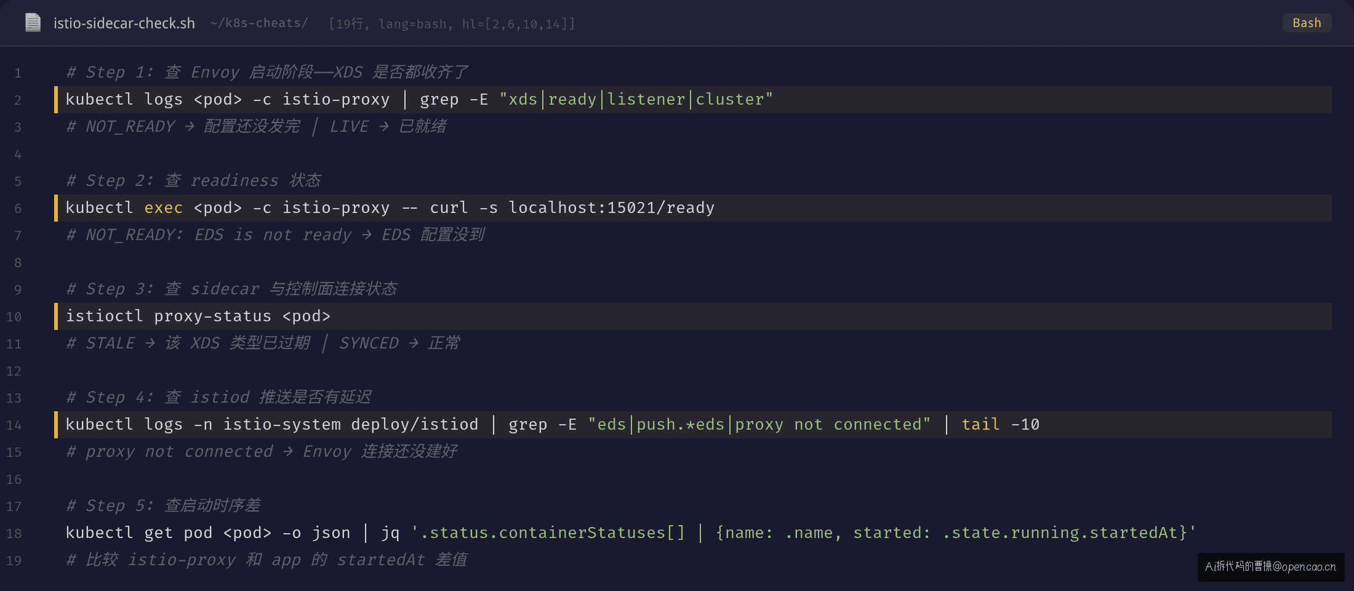Image resolution: width=1354 pixels, height=591 pixels.
Task: Click the exec keyword on line 6
Action: 163,208
